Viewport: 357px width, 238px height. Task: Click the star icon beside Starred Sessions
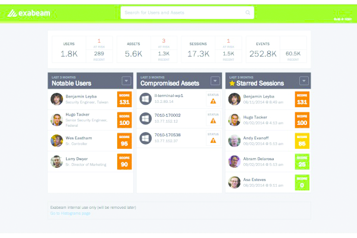coord(232,83)
